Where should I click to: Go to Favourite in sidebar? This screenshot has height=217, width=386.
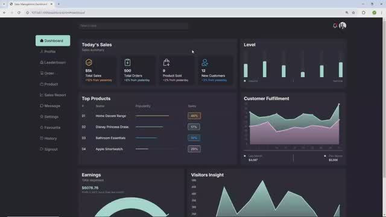click(50, 127)
